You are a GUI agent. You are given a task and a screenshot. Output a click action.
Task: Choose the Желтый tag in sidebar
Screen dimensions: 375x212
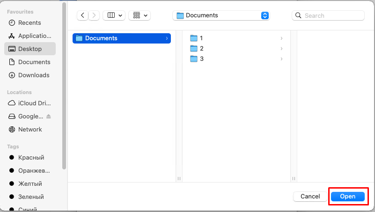tap(29, 183)
